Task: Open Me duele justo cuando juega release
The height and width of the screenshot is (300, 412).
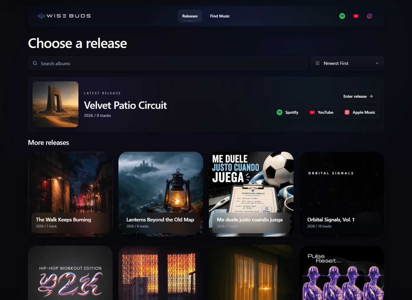Action: click(251, 194)
